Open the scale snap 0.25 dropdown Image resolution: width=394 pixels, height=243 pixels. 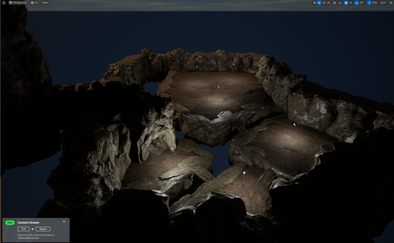click(374, 3)
